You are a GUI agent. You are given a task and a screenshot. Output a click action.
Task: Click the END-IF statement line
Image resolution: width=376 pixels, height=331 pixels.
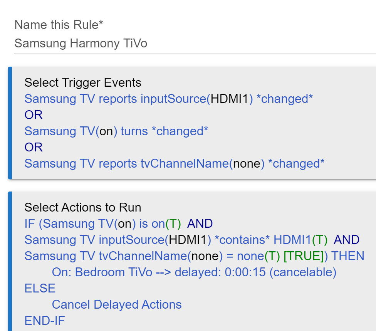tap(45, 321)
